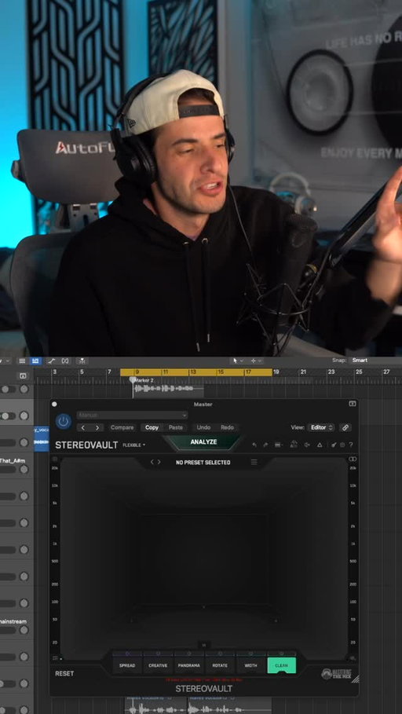Select the pointer tool in toolbar
The image size is (402, 714).
235,361
